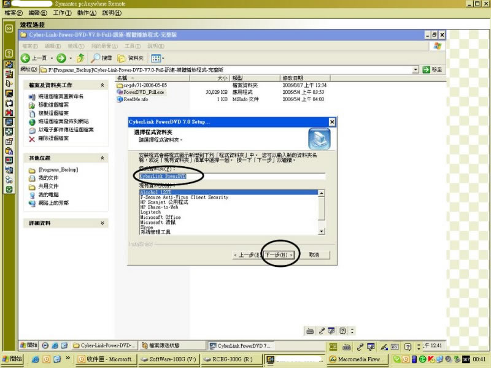
Task: Click the folder list scrollbar down arrow
Action: pyautogui.click(x=321, y=231)
